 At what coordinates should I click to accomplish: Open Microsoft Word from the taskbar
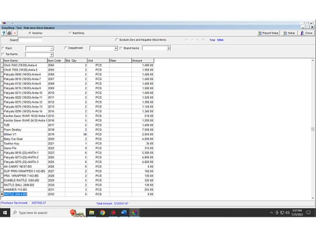(x=124, y=213)
